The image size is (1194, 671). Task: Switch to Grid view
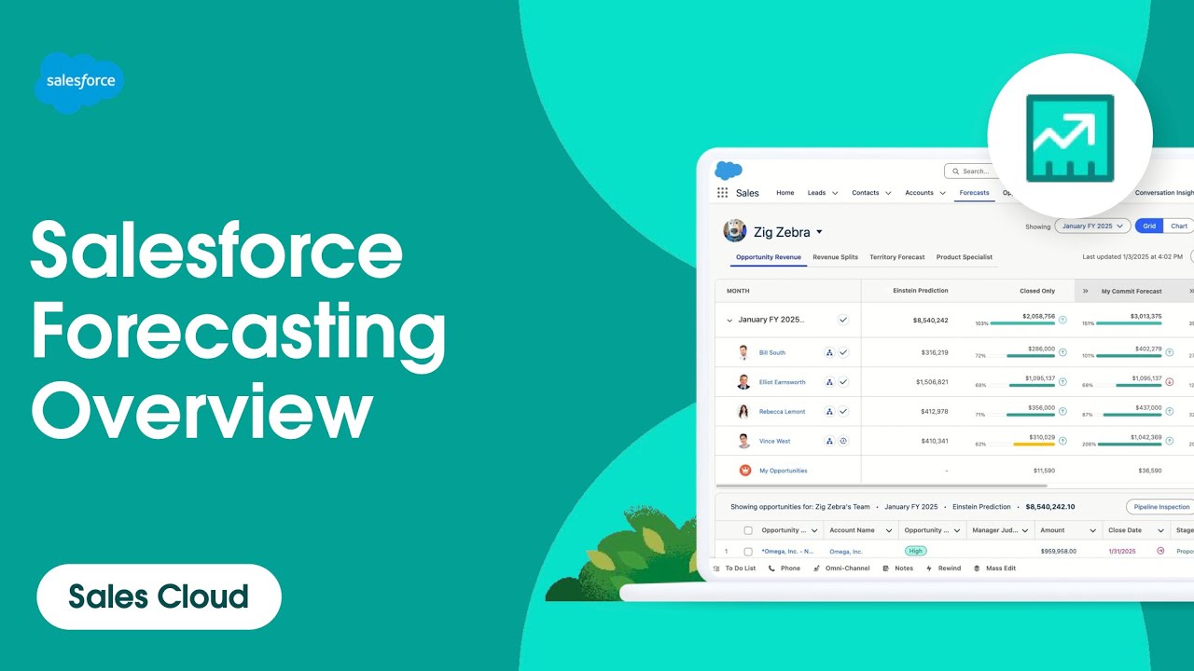pyautogui.click(x=1149, y=226)
